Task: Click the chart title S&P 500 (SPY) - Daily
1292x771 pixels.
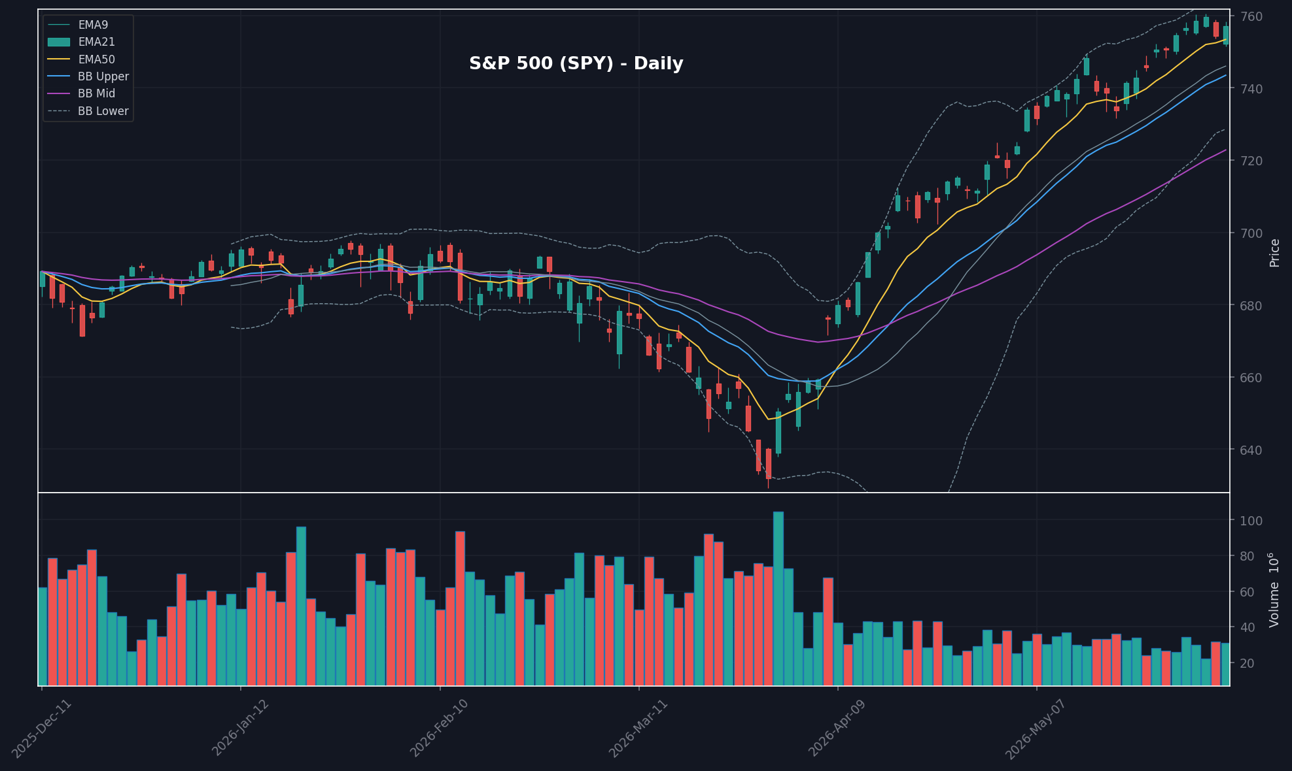Action: tap(576, 63)
